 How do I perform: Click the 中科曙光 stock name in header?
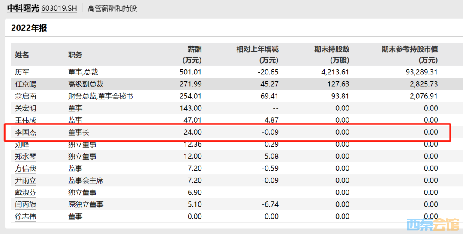point(23,8)
